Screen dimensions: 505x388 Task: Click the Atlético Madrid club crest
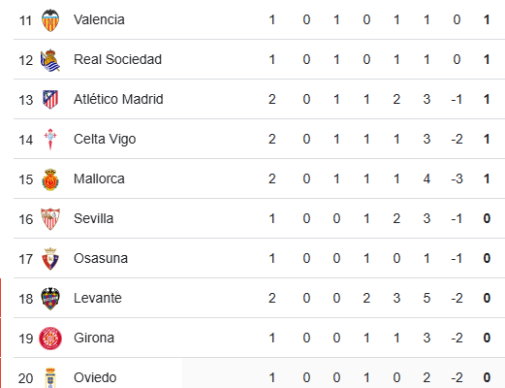[x=50, y=100]
